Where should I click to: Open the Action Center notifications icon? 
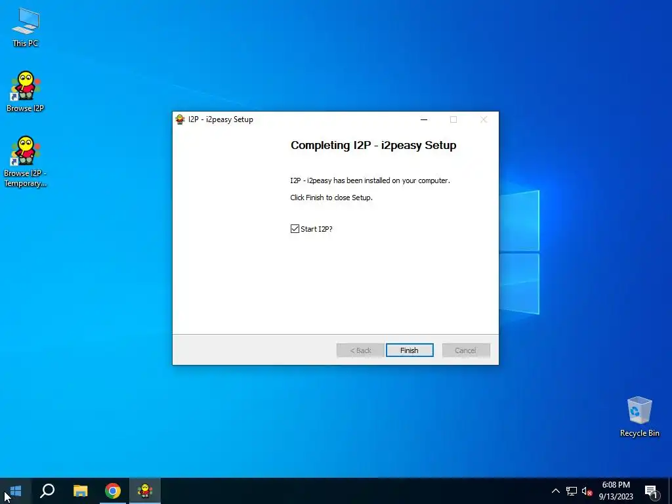652,492
